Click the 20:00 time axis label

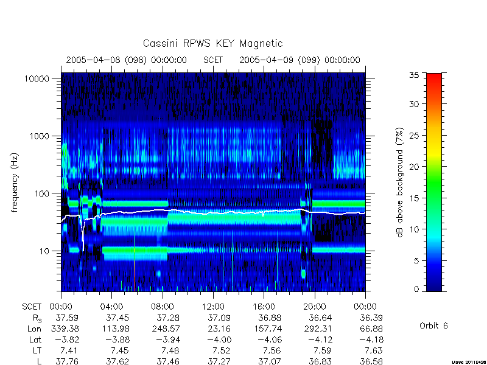[x=315, y=307]
